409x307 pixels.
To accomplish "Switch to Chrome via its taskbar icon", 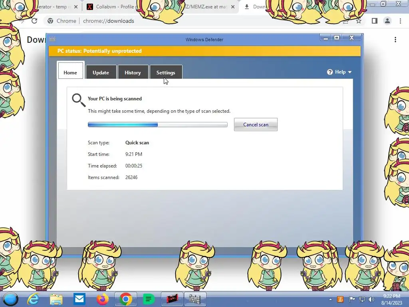I will (x=125, y=299).
